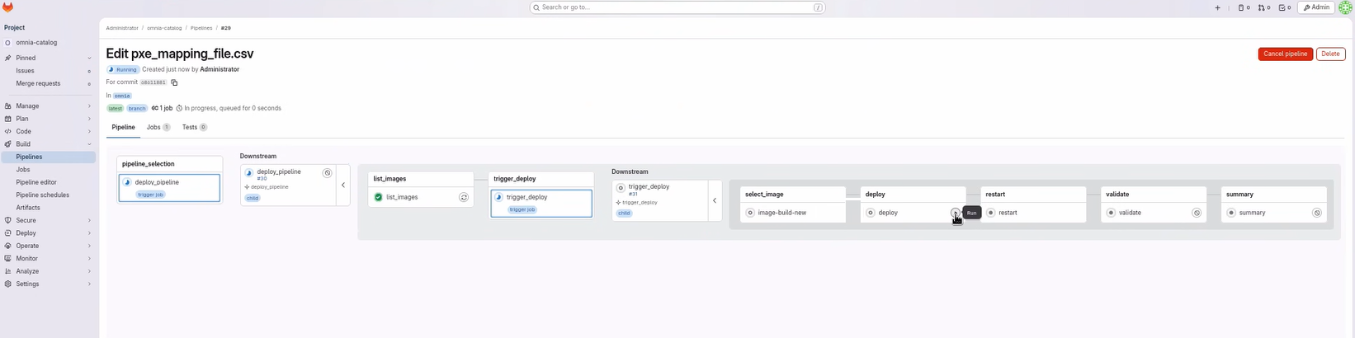Open assigned issues counter
Image resolution: width=1355 pixels, height=338 pixels.
click(x=1244, y=7)
